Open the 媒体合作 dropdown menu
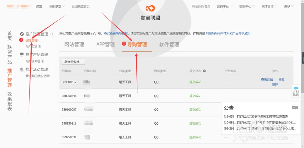This screenshot has height=148, width=304. pyautogui.click(x=269, y=6)
